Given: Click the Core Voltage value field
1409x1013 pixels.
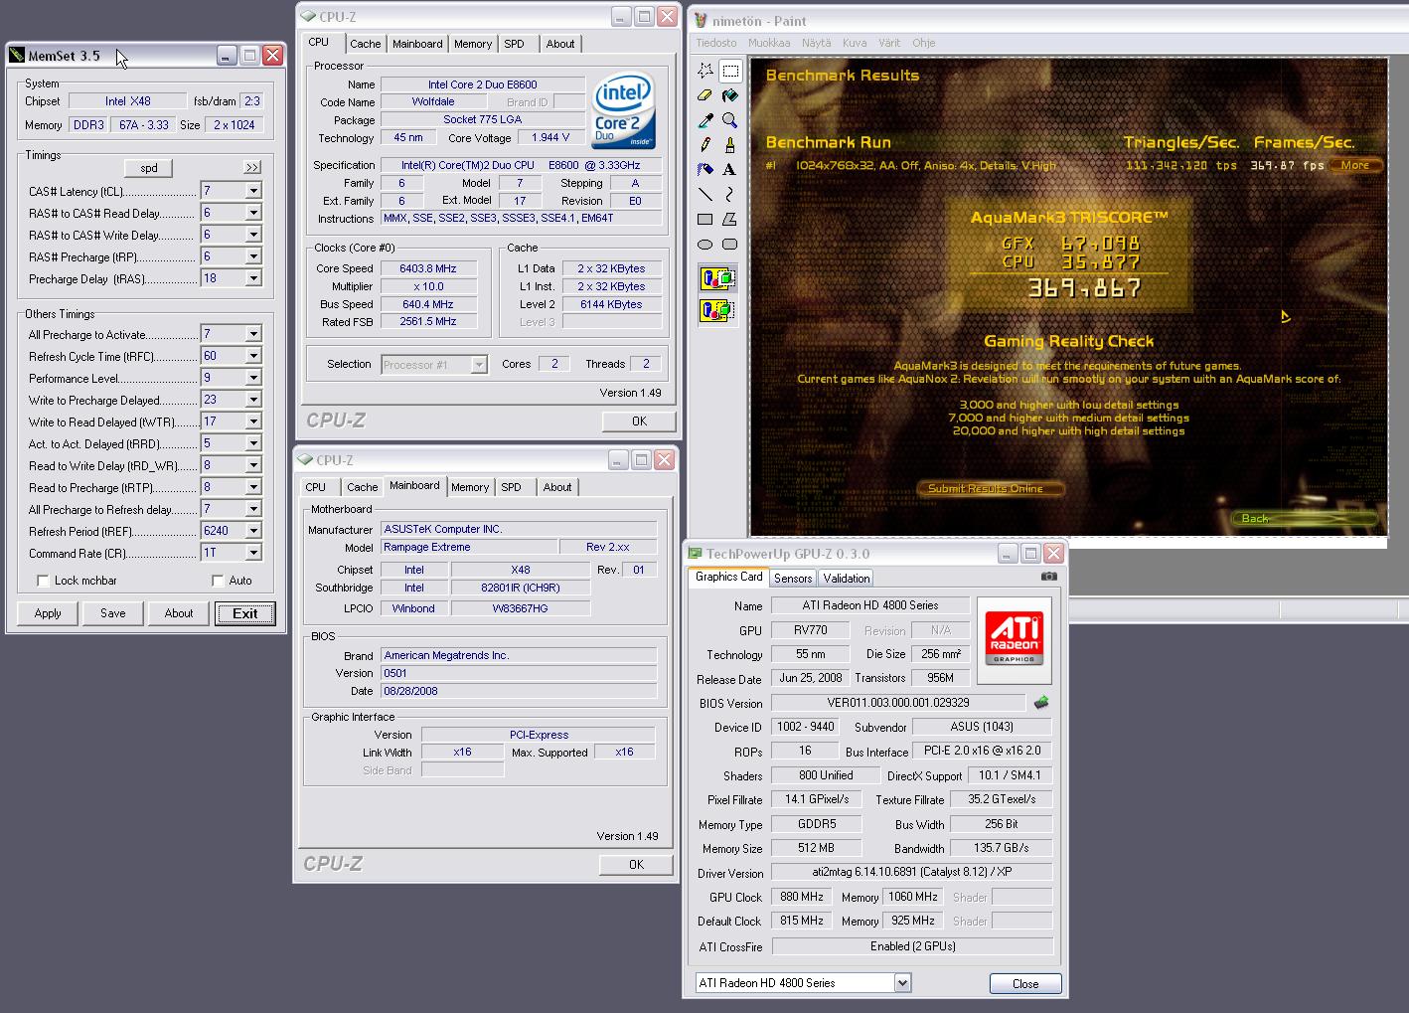Looking at the screenshot, I should (x=550, y=138).
